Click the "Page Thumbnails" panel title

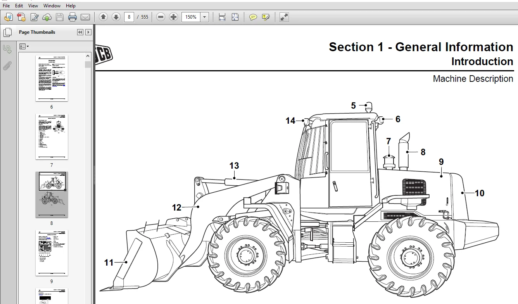pyautogui.click(x=37, y=32)
